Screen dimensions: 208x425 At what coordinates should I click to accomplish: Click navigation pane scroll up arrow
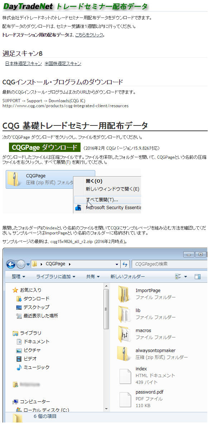[x=106, y=286]
